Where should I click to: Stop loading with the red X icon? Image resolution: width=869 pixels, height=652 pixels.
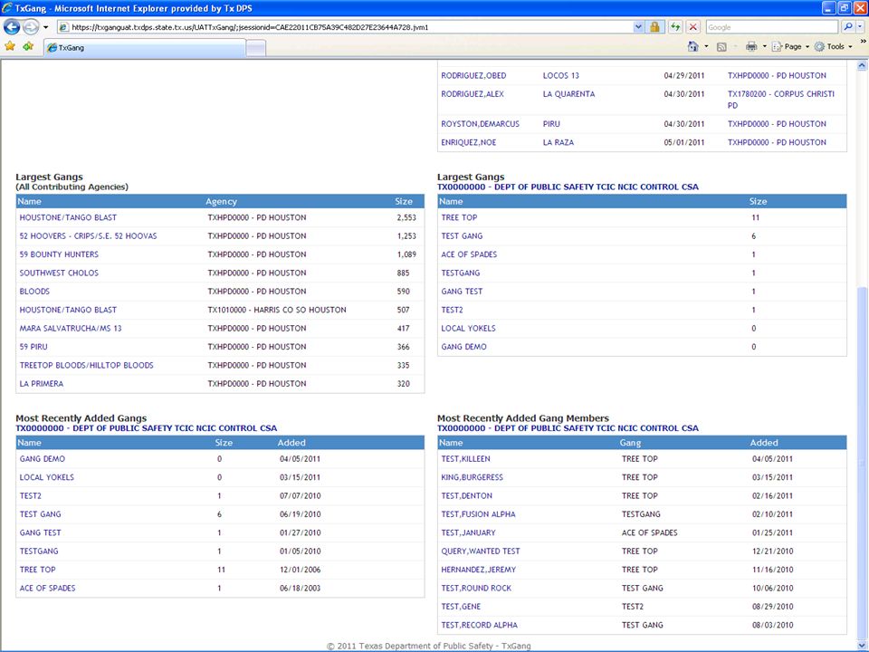(692, 27)
